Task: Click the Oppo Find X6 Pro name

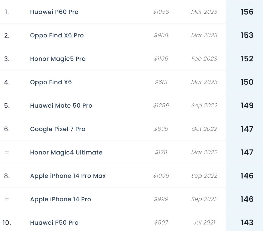Action: (57, 35)
